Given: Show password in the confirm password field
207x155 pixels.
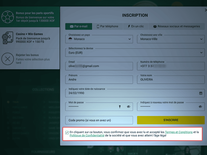Looking at the screenshot, I should coord(200,107).
